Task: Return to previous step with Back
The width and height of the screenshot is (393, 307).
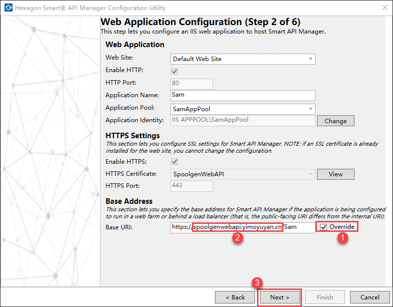Action: point(235,297)
